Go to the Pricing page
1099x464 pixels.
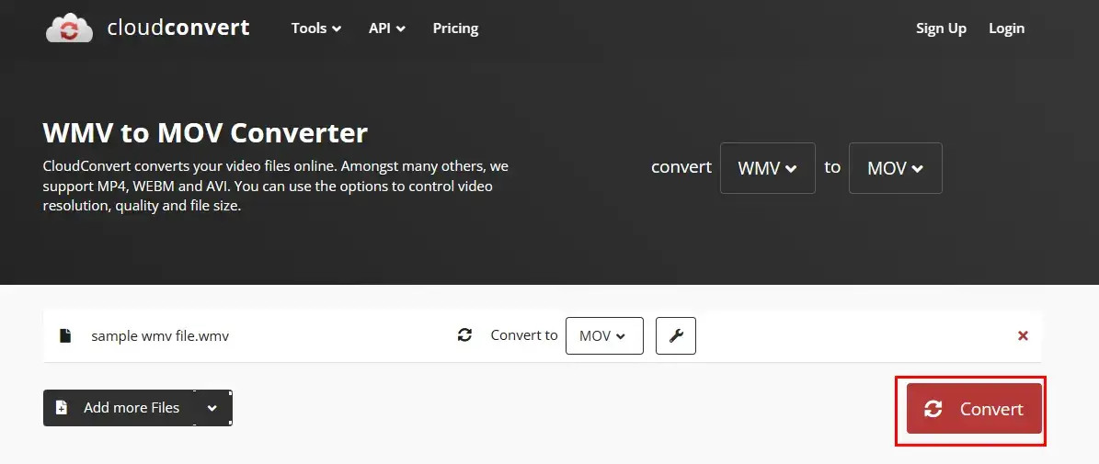coord(455,28)
